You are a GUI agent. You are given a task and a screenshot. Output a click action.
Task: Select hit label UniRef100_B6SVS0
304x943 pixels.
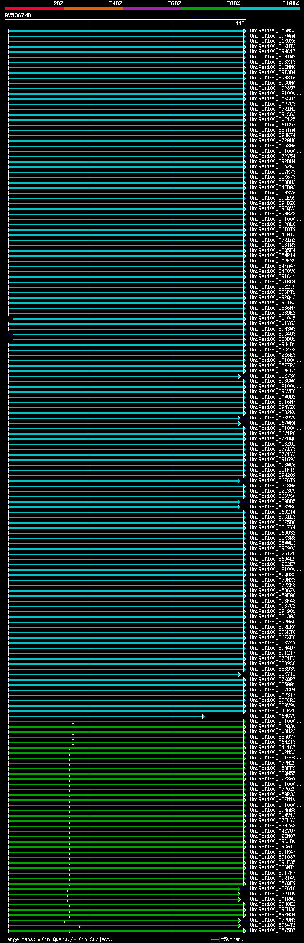click(x=273, y=496)
